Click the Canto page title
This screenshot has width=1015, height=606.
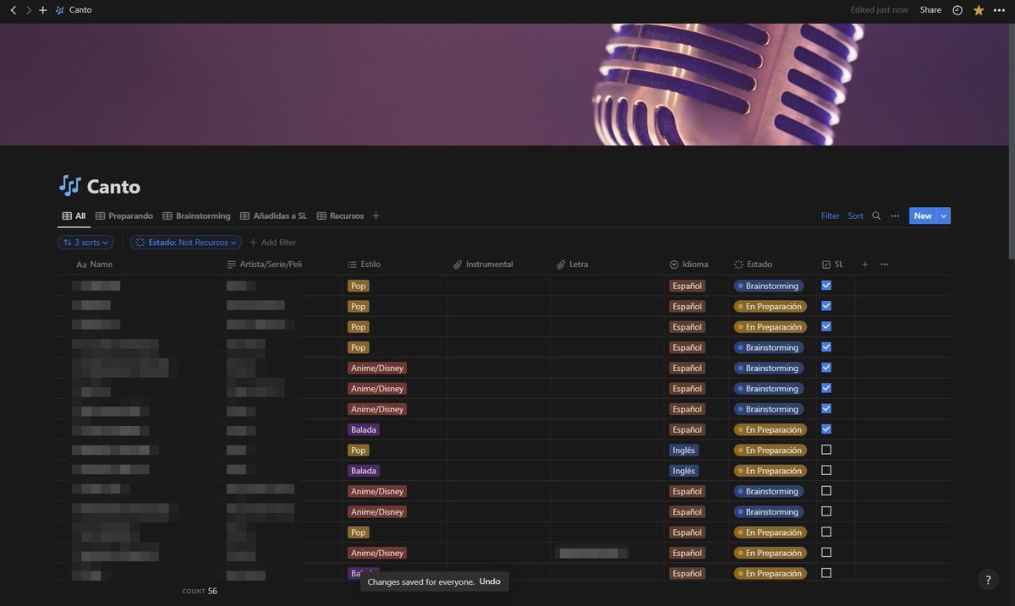point(113,186)
